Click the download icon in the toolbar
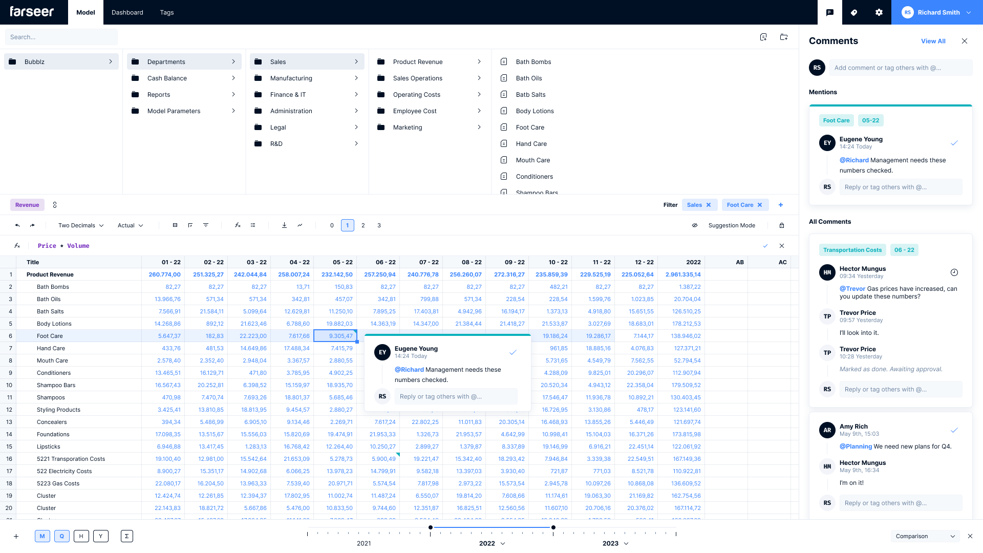The image size is (983, 553). [284, 225]
